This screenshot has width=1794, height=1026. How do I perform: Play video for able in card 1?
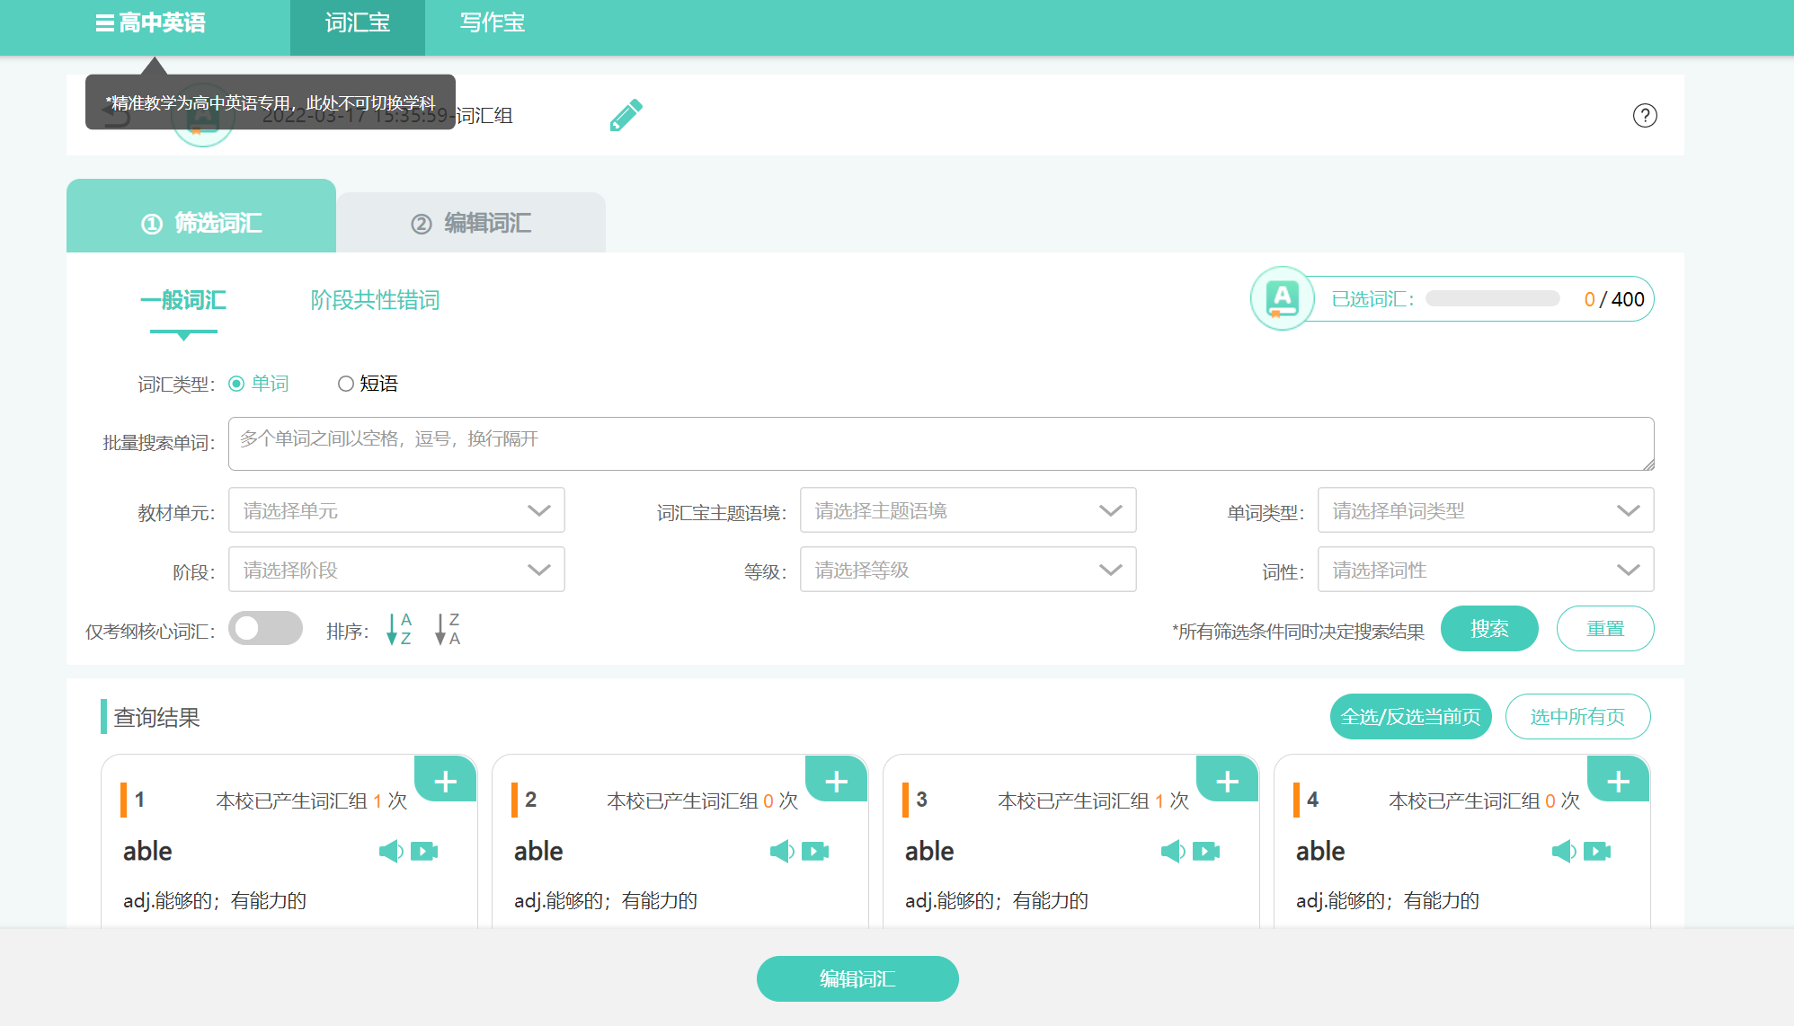click(424, 851)
